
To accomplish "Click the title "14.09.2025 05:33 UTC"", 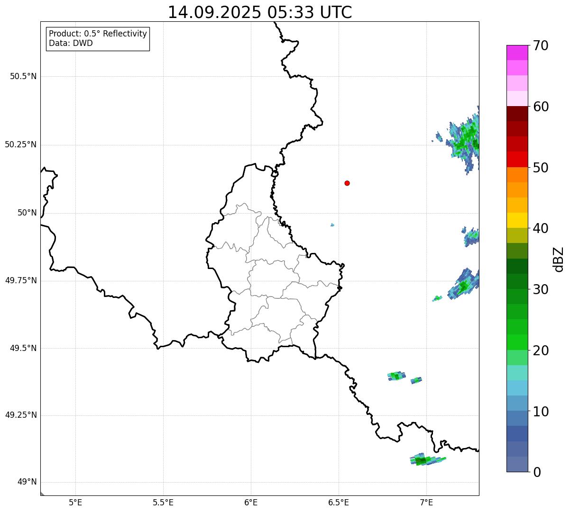I will click(x=260, y=12).
